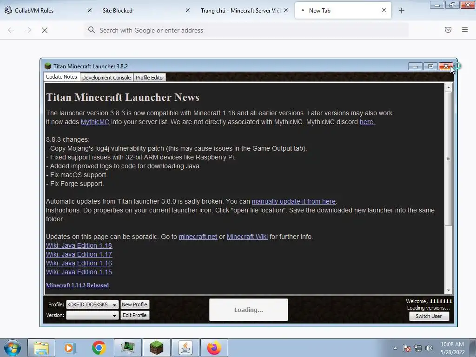The image size is (476, 357).
Task: Show hidden system tray icons
Action: tap(395, 348)
